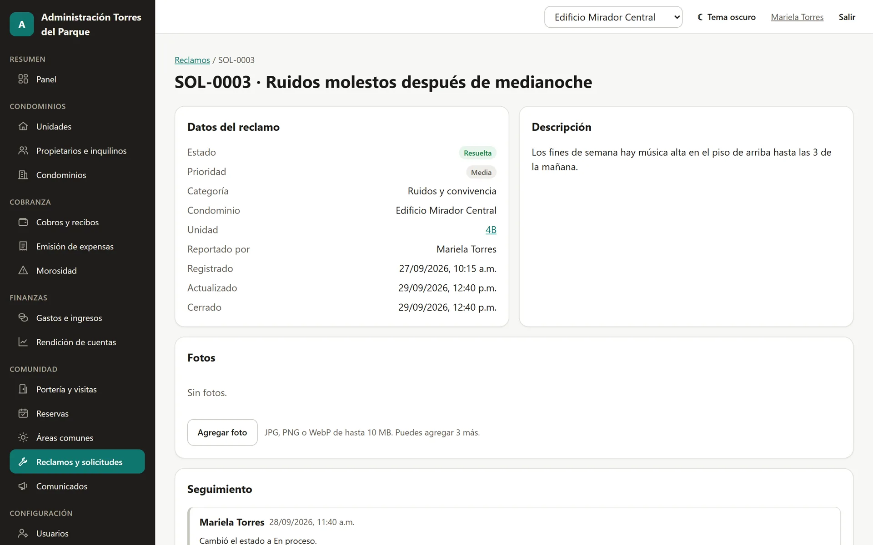Click the 'Cambió el estado a En proceso.' entry
This screenshot has height=545, width=873.
[258, 540]
